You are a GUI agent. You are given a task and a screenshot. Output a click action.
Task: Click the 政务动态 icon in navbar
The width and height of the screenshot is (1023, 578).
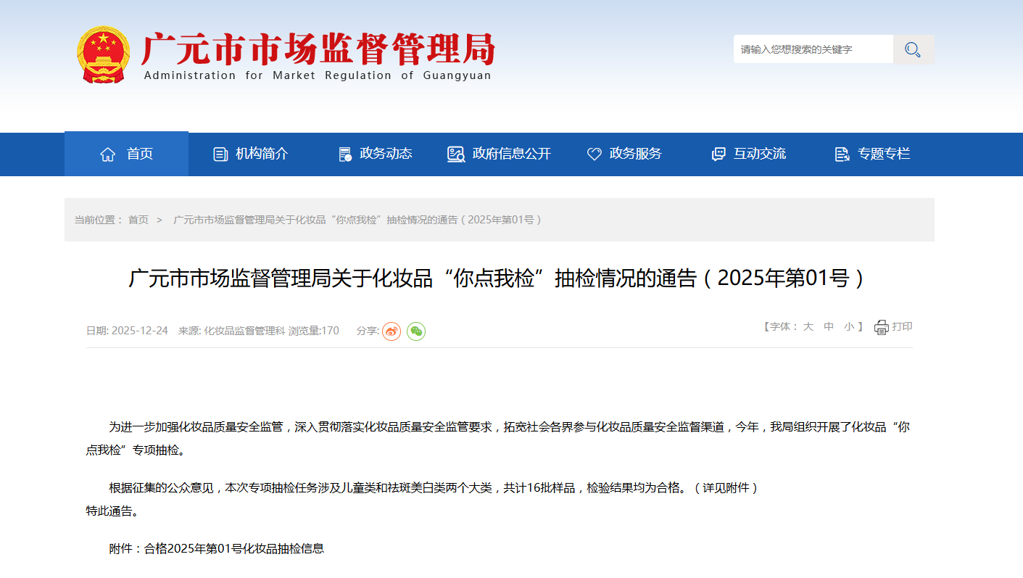click(x=345, y=154)
